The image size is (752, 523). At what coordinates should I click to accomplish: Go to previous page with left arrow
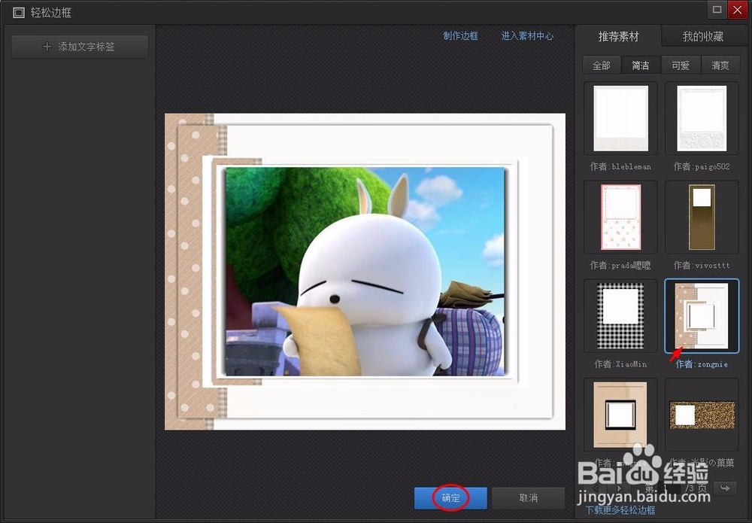pos(596,488)
